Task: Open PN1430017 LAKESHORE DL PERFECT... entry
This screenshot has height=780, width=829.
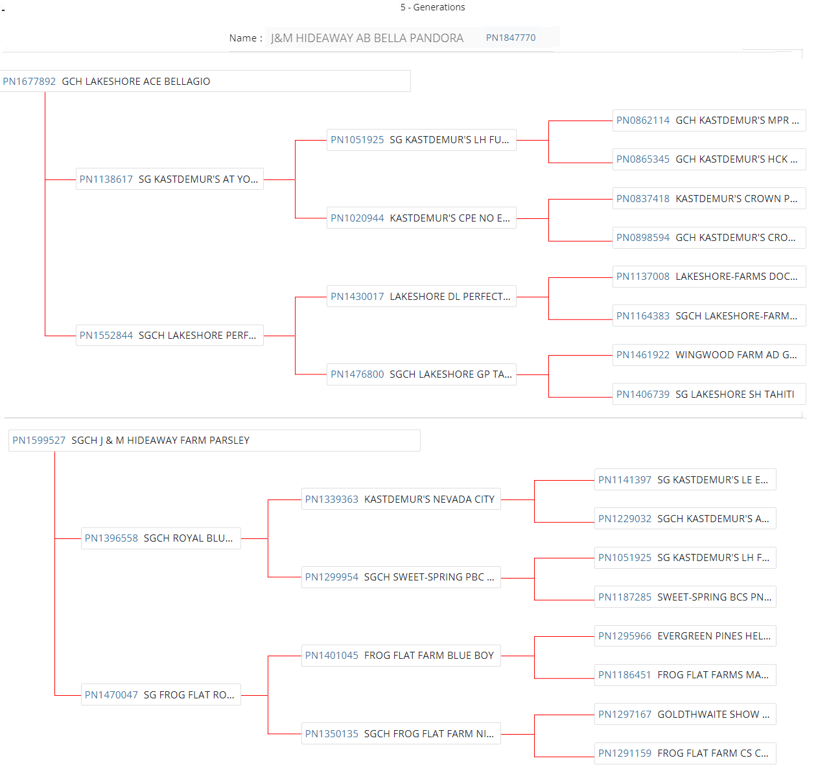Action: click(x=421, y=297)
